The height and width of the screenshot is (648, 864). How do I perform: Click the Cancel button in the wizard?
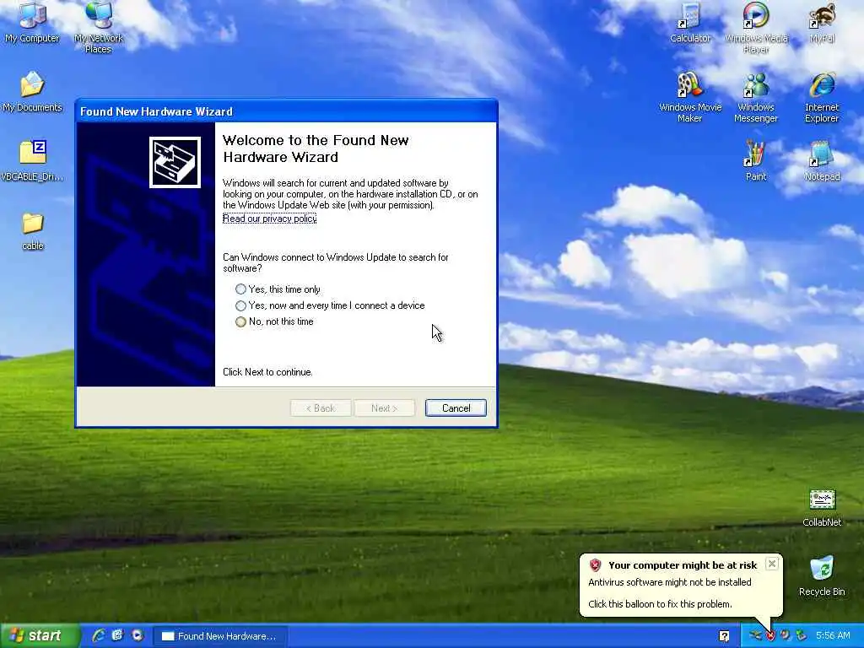pyautogui.click(x=456, y=408)
